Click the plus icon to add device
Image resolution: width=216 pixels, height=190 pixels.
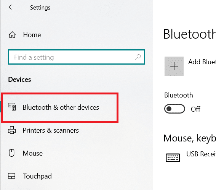pyautogui.click(x=174, y=66)
